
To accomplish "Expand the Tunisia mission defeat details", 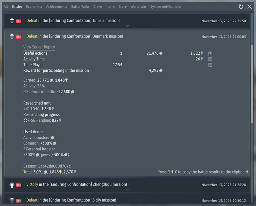I will 73,21.
